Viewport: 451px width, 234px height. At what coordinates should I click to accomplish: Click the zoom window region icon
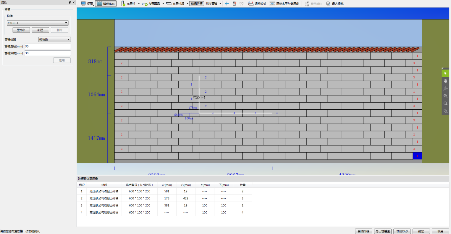point(445,111)
